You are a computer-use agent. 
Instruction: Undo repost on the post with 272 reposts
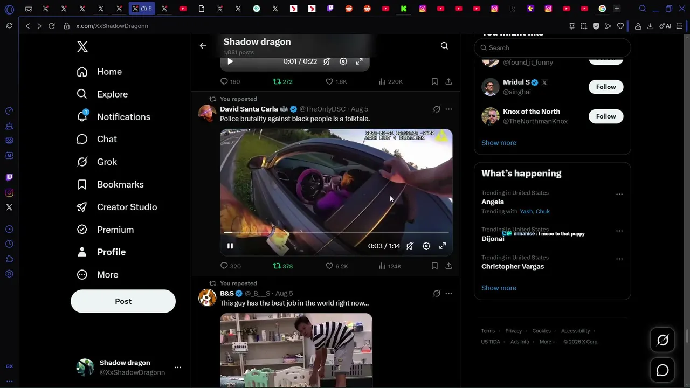[282, 81]
